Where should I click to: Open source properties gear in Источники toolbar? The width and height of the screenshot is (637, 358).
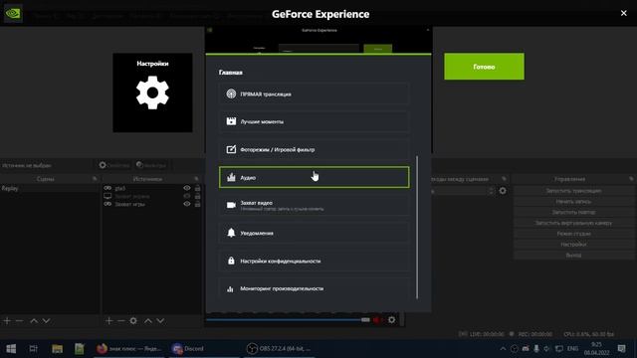133,320
